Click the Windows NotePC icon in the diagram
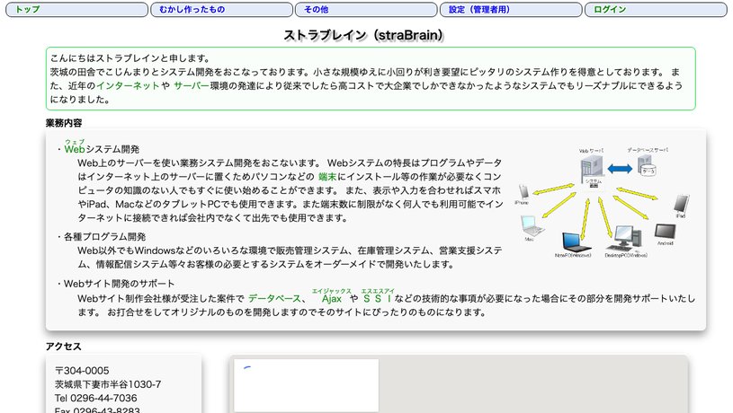Image resolution: width=733 pixels, height=413 pixels. coord(576,242)
